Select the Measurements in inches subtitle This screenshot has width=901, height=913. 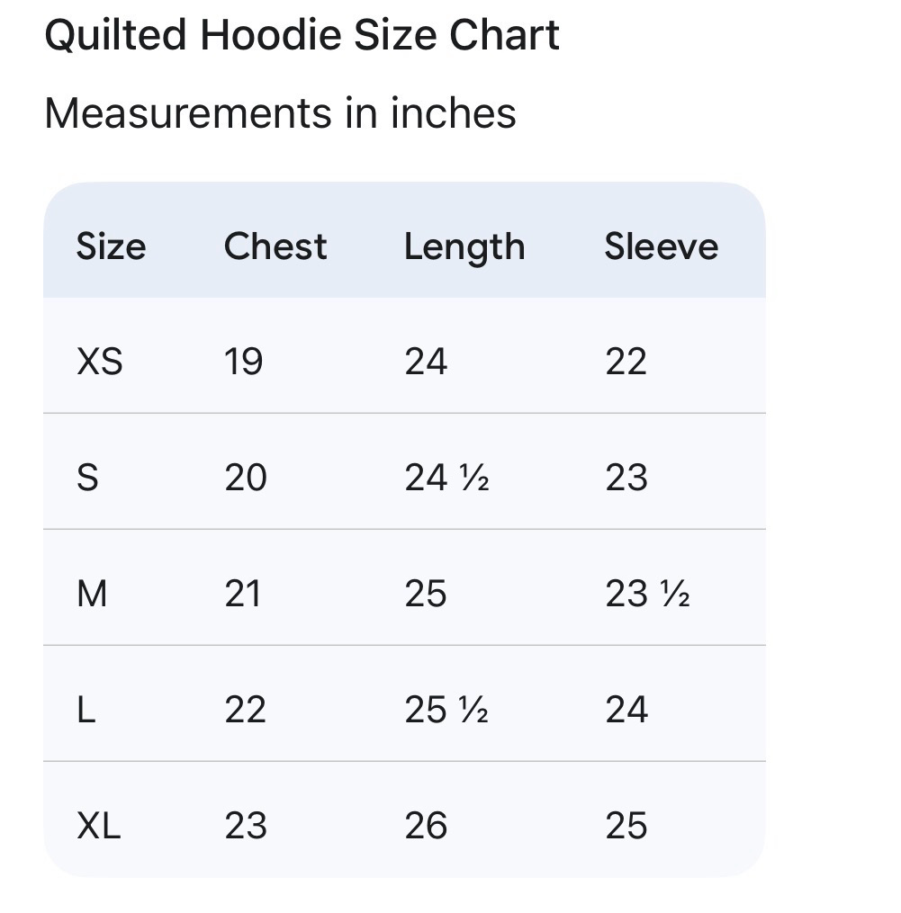tap(280, 113)
